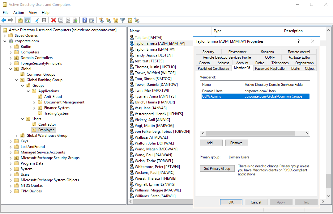Select Taylor, Emma [EMMTAY] in list
Screen dimensions: 333x214
pos(155,49)
